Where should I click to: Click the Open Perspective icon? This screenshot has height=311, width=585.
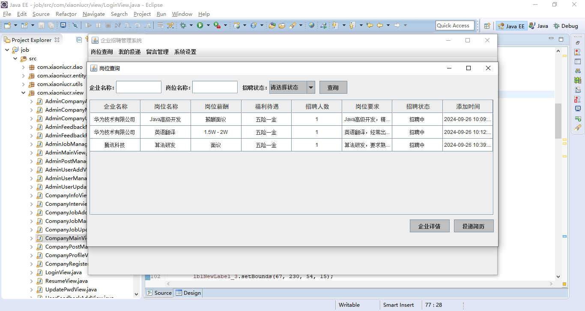(487, 26)
